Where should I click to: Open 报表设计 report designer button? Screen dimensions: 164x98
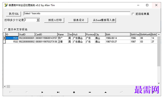[78, 20]
